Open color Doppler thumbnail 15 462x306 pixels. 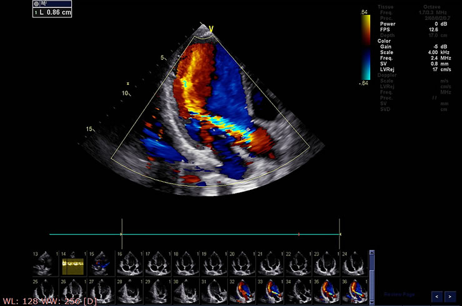coord(101,264)
